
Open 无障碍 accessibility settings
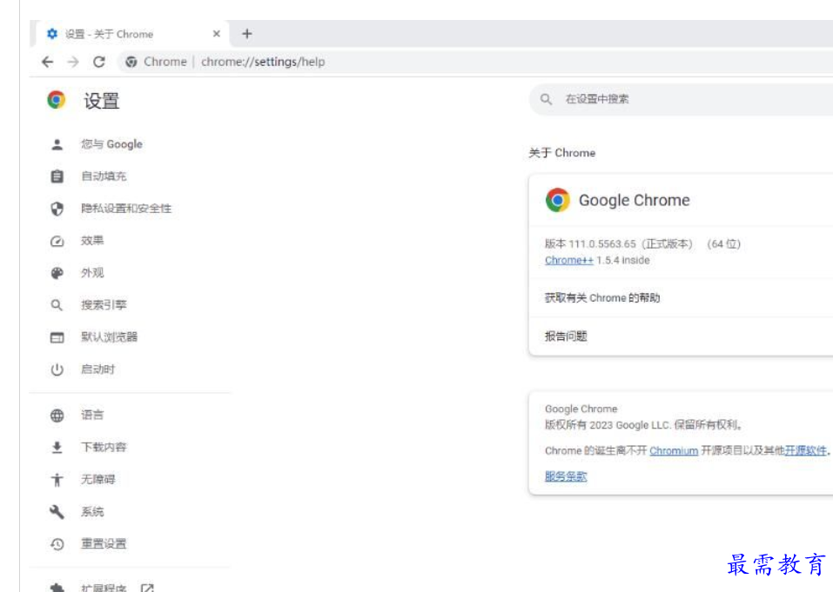[x=97, y=480]
